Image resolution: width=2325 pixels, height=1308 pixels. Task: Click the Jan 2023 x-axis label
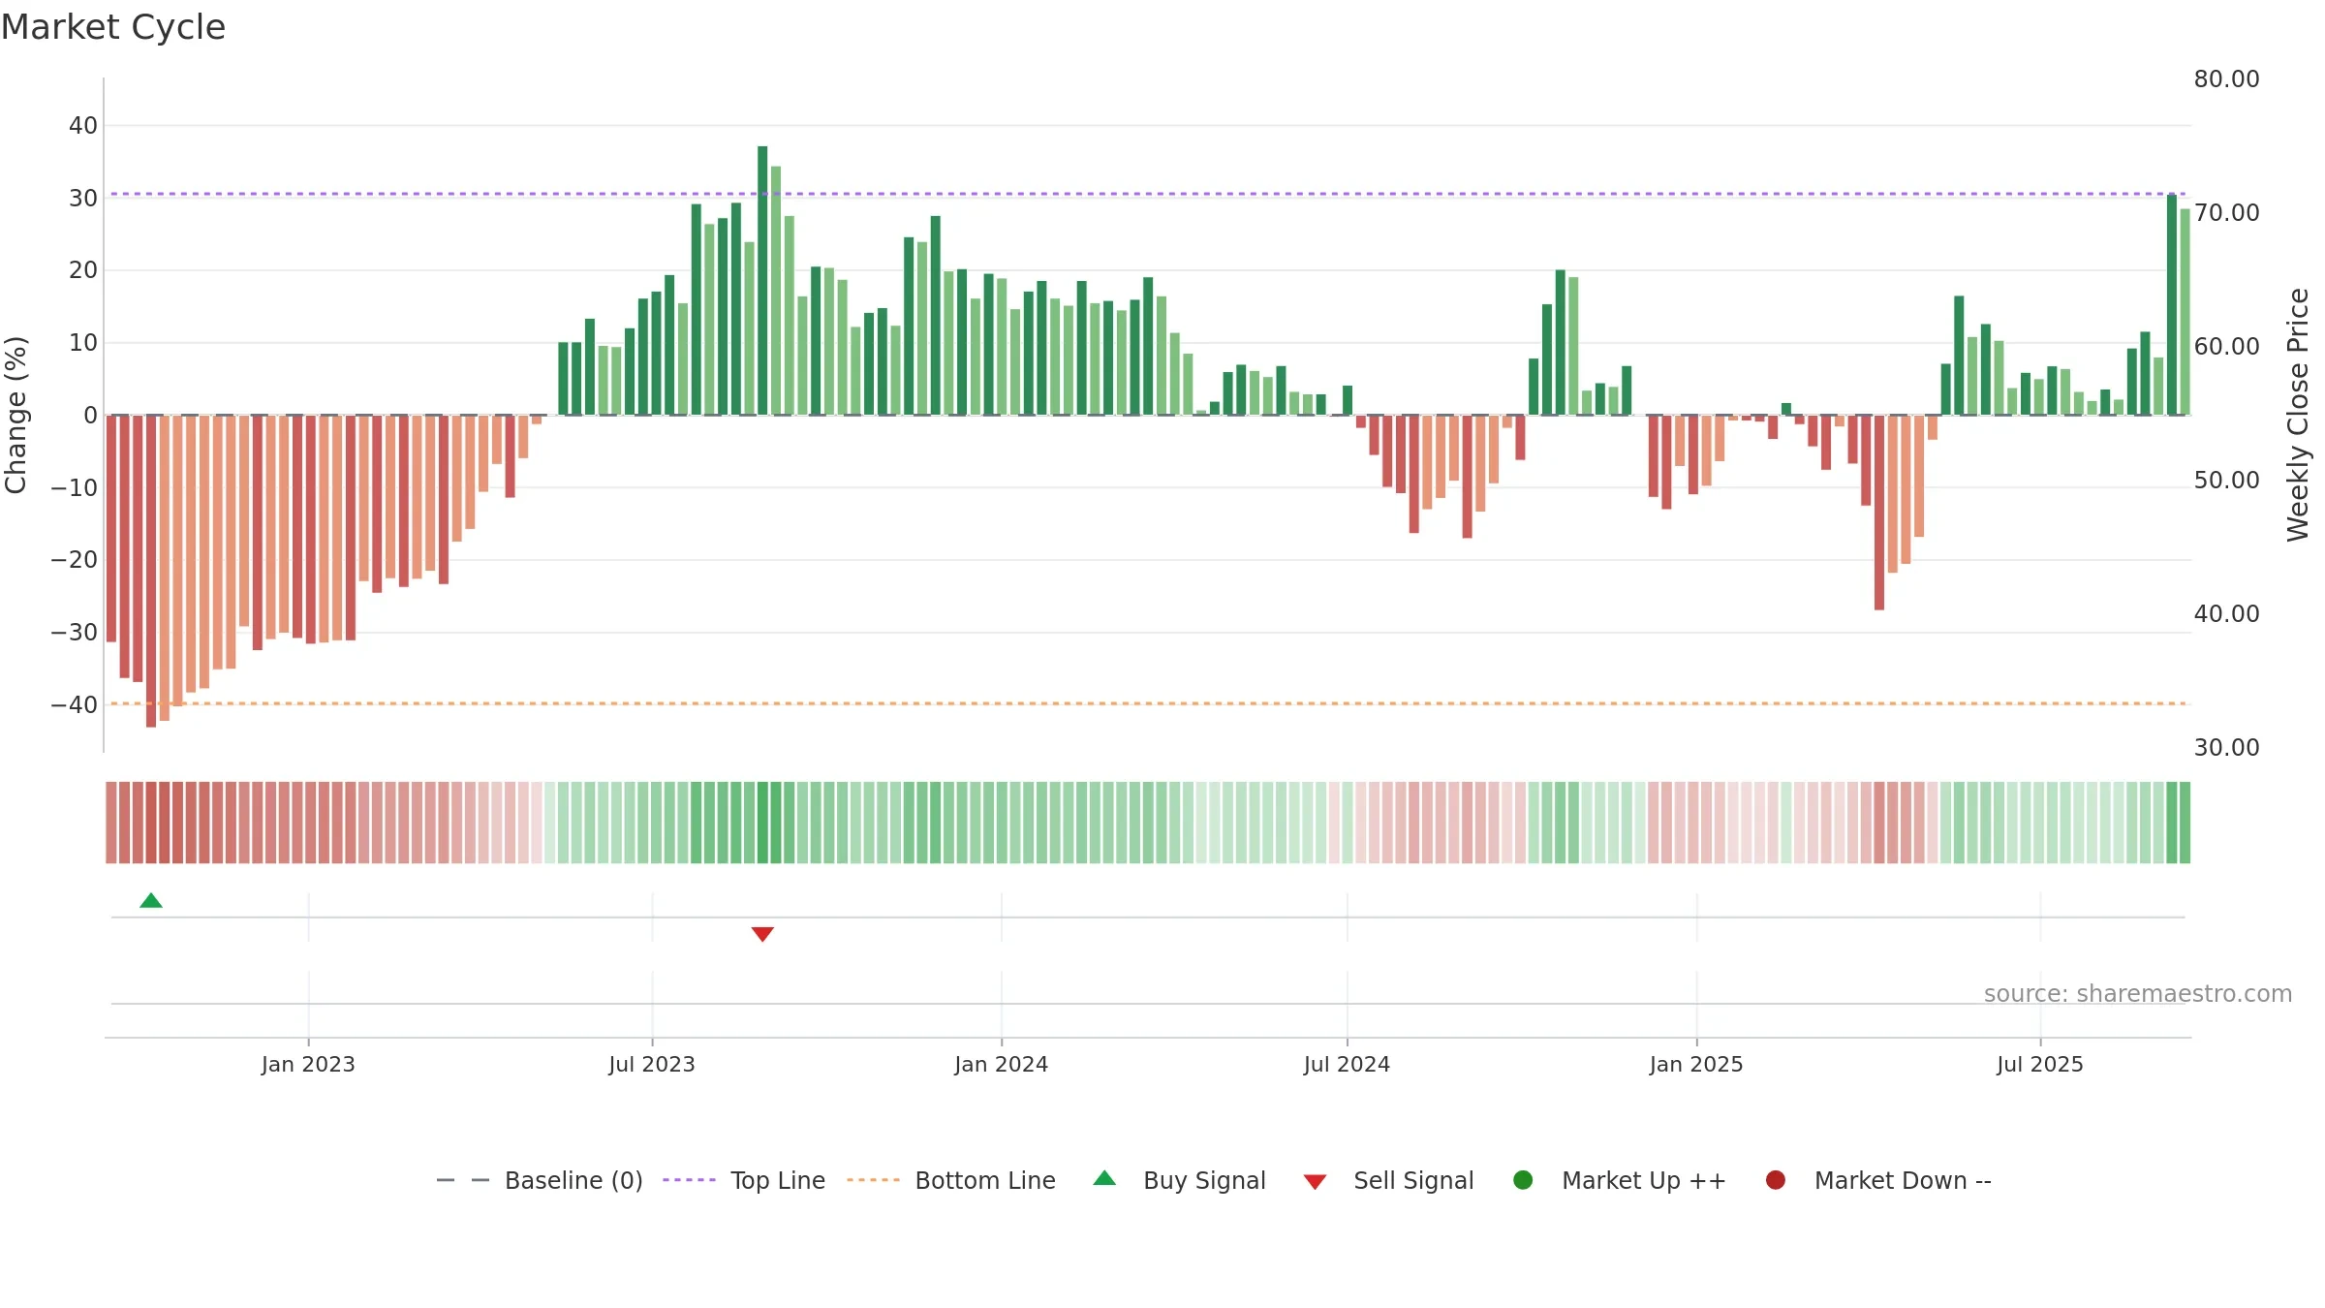point(308,1064)
